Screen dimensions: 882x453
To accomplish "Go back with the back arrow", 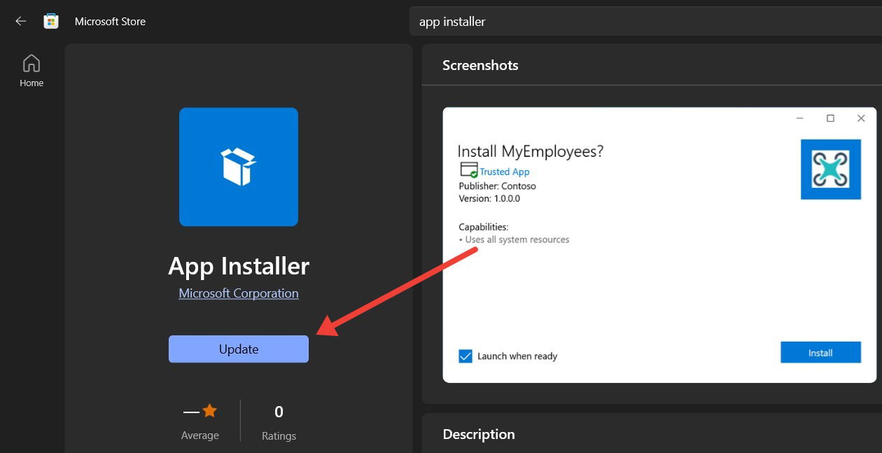I will click(x=21, y=21).
